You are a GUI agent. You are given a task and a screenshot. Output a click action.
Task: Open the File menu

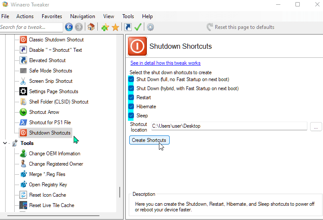coord(5,16)
